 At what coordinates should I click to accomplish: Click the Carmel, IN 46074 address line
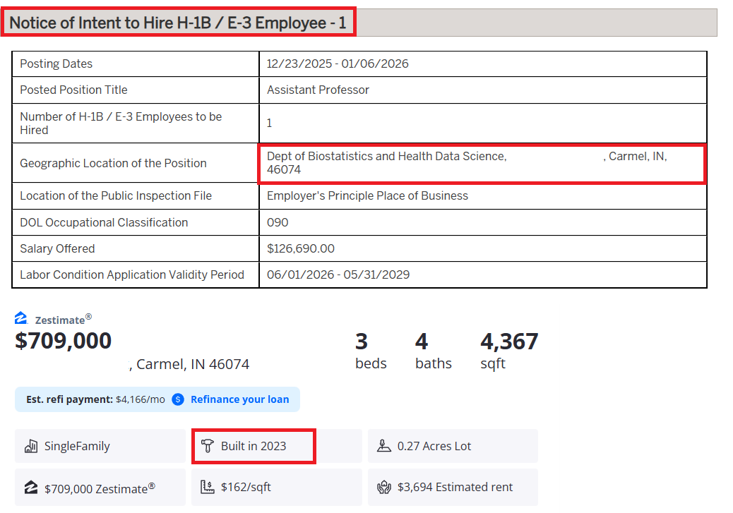pos(189,364)
